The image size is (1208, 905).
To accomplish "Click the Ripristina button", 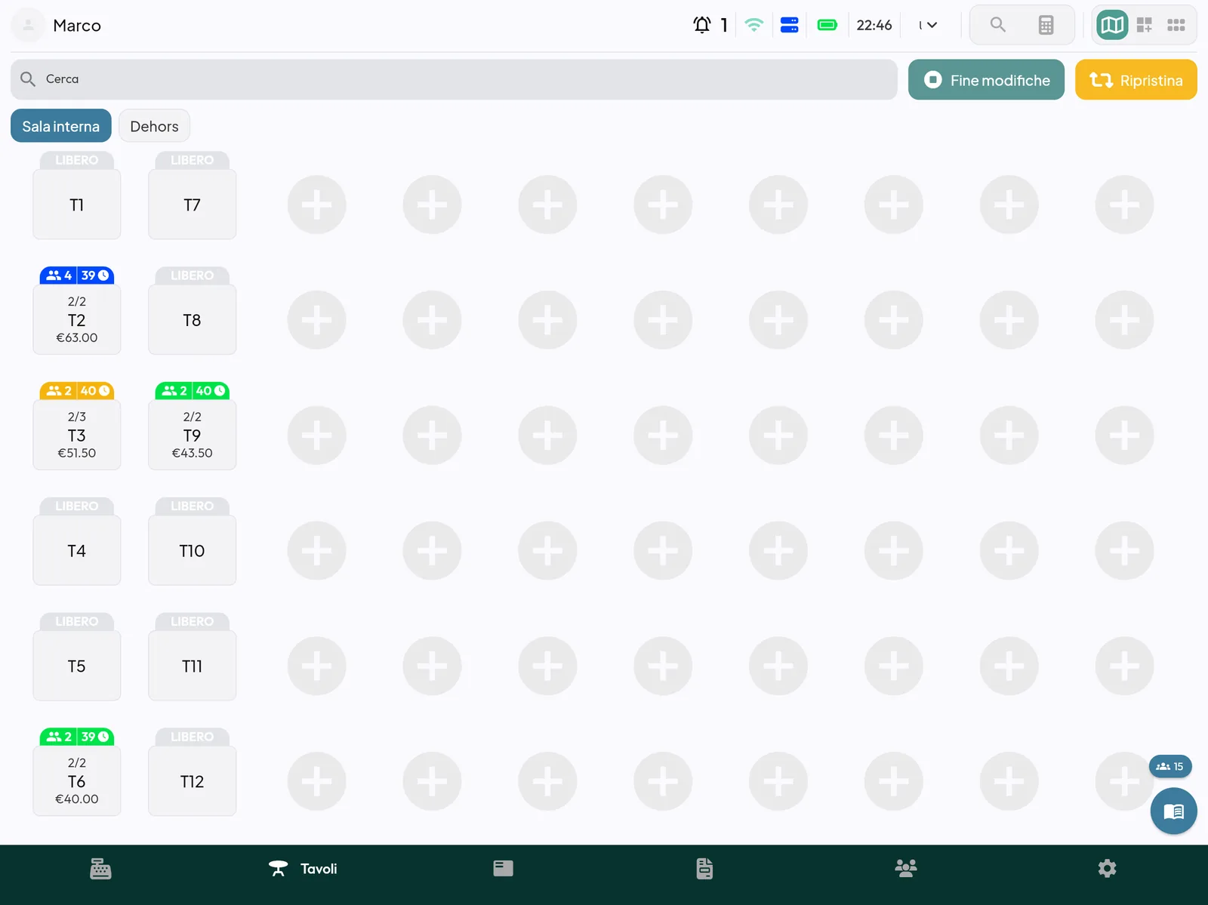I will [x=1136, y=80].
